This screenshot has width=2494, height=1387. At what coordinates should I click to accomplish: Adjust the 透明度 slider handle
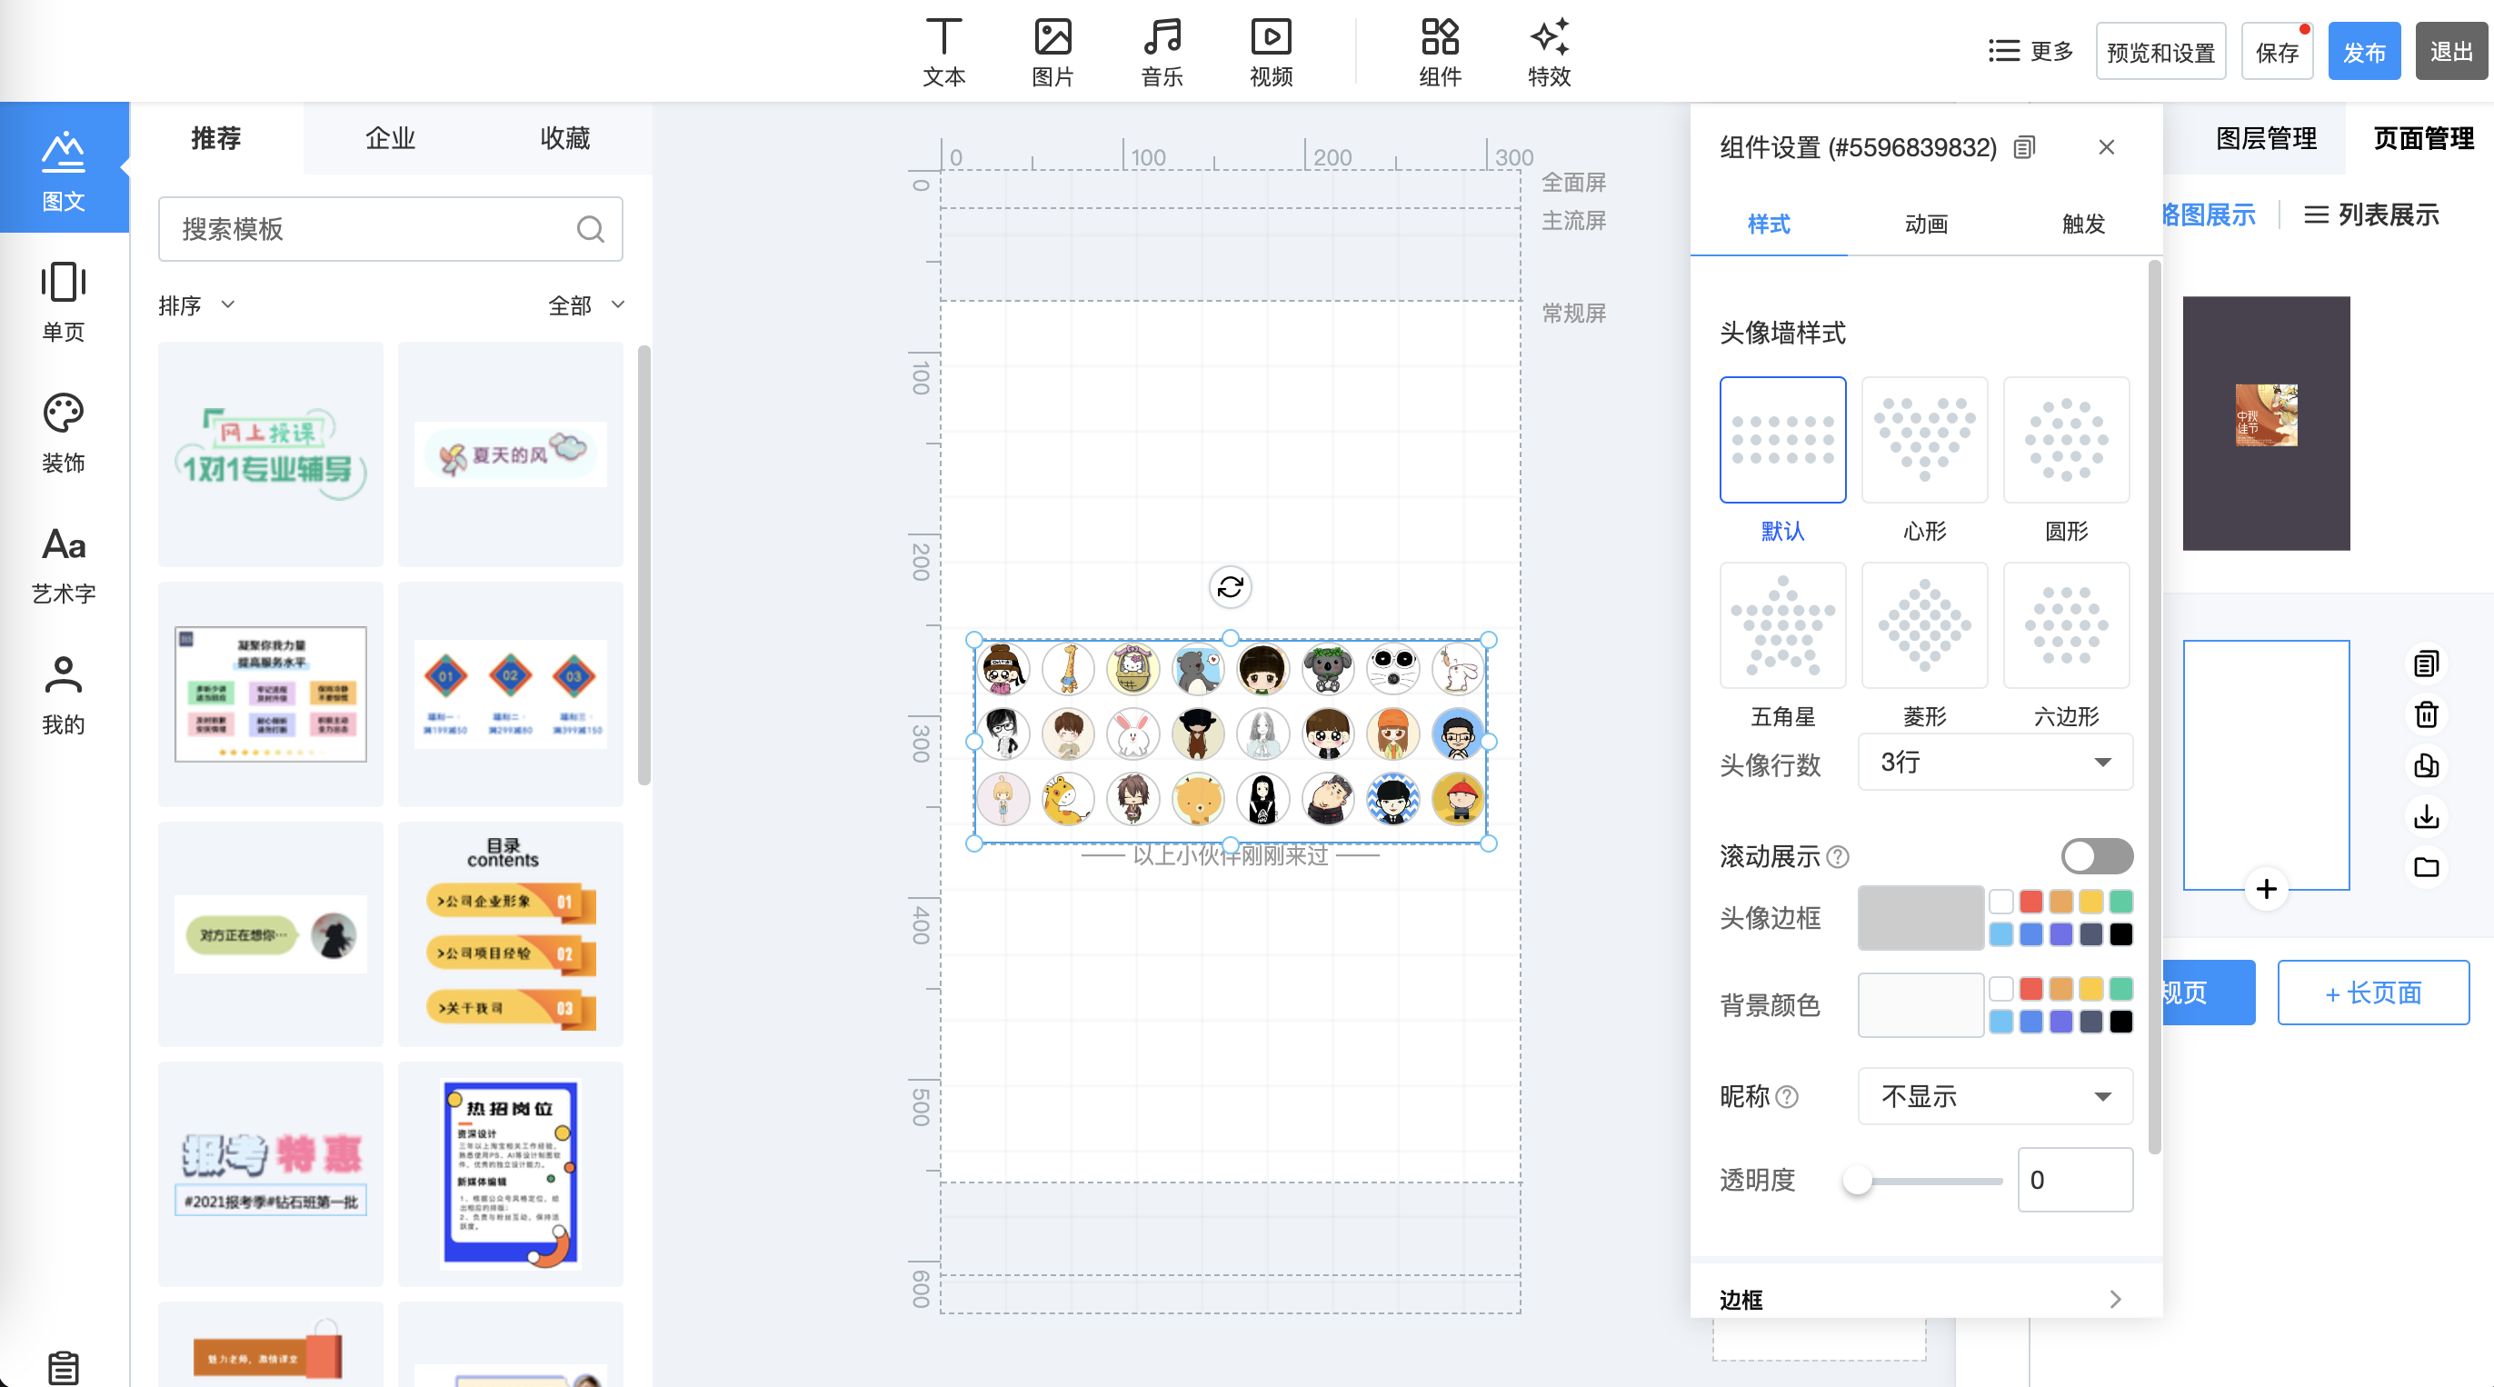click(x=1857, y=1180)
